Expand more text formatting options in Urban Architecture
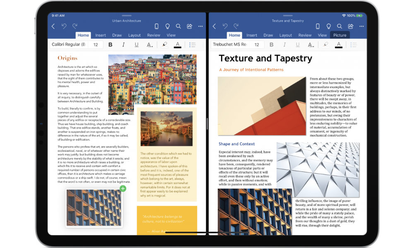The width and height of the screenshot is (414, 248). [x=150, y=45]
